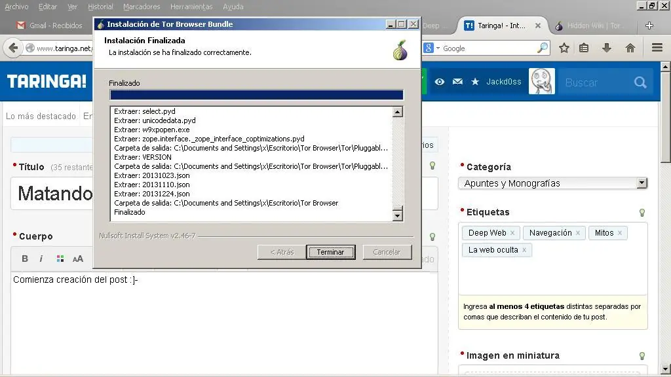Image resolution: width=671 pixels, height=377 pixels.
Task: Remove the Deep Web tag
Action: tap(512, 233)
